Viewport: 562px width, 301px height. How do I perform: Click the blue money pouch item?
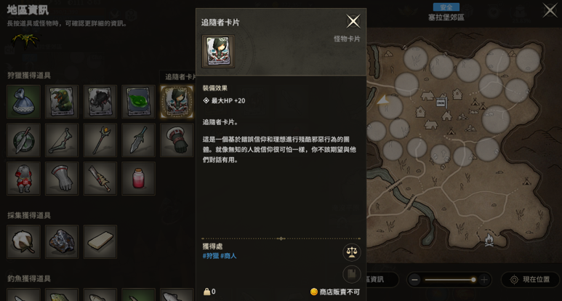(24, 102)
